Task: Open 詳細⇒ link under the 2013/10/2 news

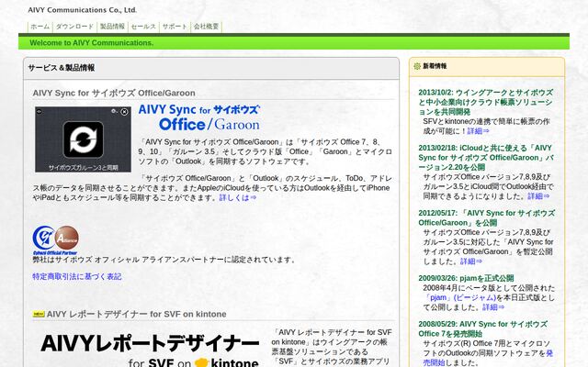Action: click(x=478, y=131)
